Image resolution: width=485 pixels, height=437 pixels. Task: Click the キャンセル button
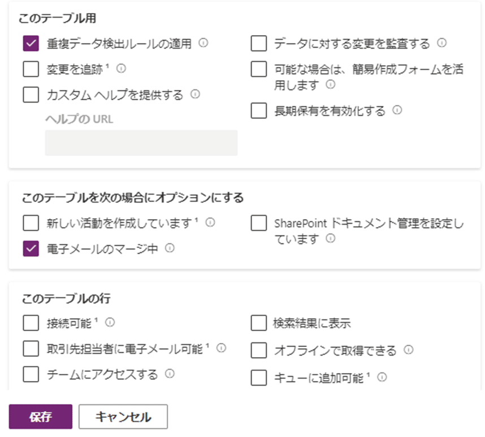[x=123, y=417]
